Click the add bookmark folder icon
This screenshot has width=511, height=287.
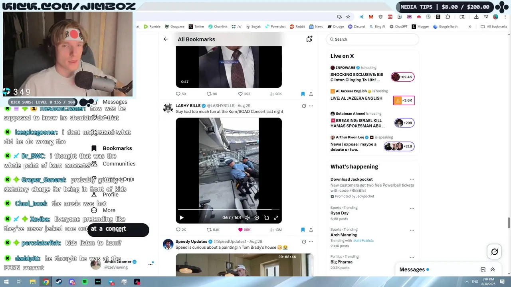(309, 39)
